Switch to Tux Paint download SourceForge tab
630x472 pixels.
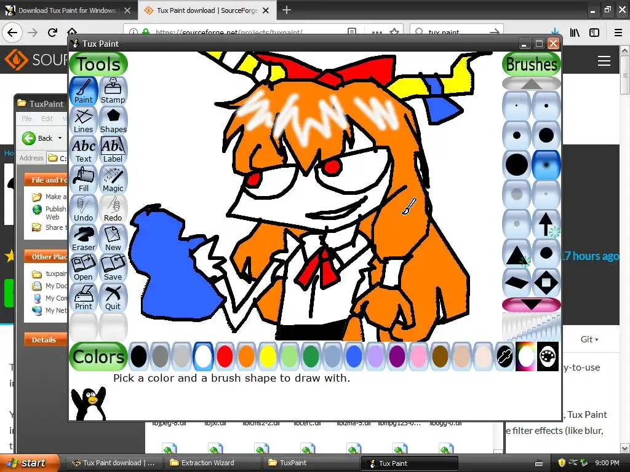(x=207, y=10)
